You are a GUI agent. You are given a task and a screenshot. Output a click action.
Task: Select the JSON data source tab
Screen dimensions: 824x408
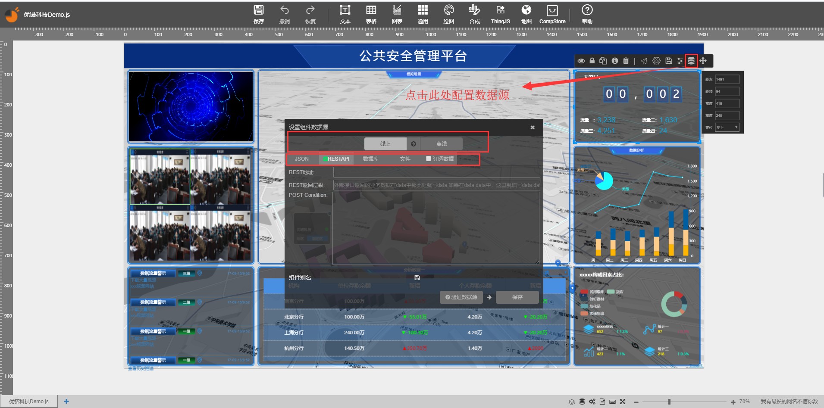coord(302,159)
